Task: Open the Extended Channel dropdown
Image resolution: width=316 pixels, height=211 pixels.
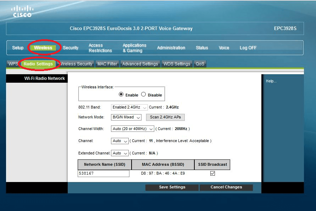Action: tap(121, 153)
